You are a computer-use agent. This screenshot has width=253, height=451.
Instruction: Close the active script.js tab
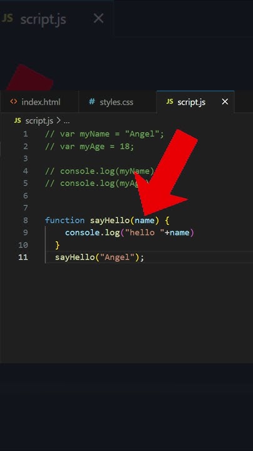pos(225,101)
